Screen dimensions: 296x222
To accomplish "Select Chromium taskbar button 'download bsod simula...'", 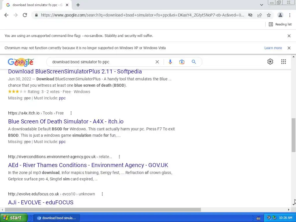I will click(x=57, y=218).
